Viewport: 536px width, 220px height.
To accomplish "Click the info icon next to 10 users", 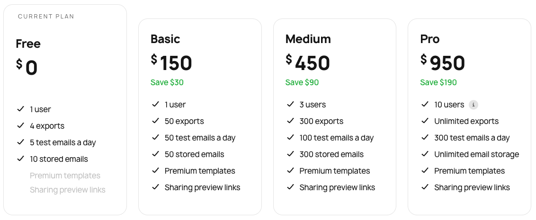I will tap(473, 105).
